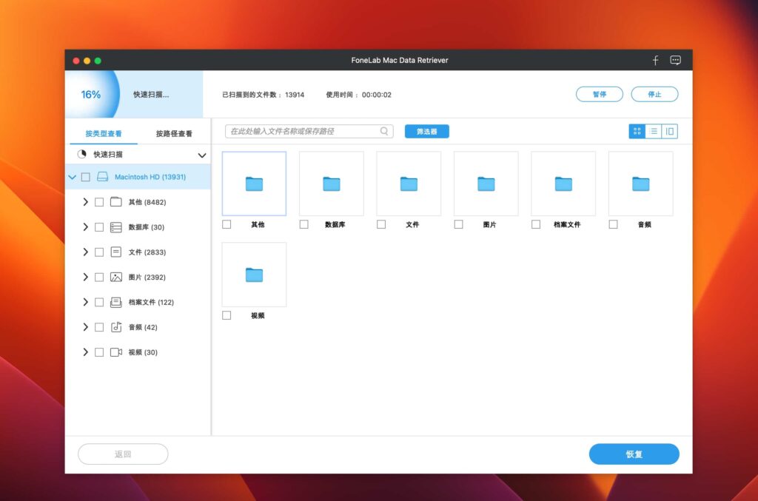This screenshot has height=501, width=758.
Task: Collapse the 快速扫描 section chevron
Action: [201, 155]
